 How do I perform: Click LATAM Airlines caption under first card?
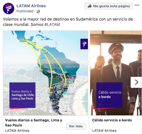click(x=17, y=131)
